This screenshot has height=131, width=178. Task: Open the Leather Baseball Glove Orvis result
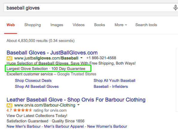(76, 100)
